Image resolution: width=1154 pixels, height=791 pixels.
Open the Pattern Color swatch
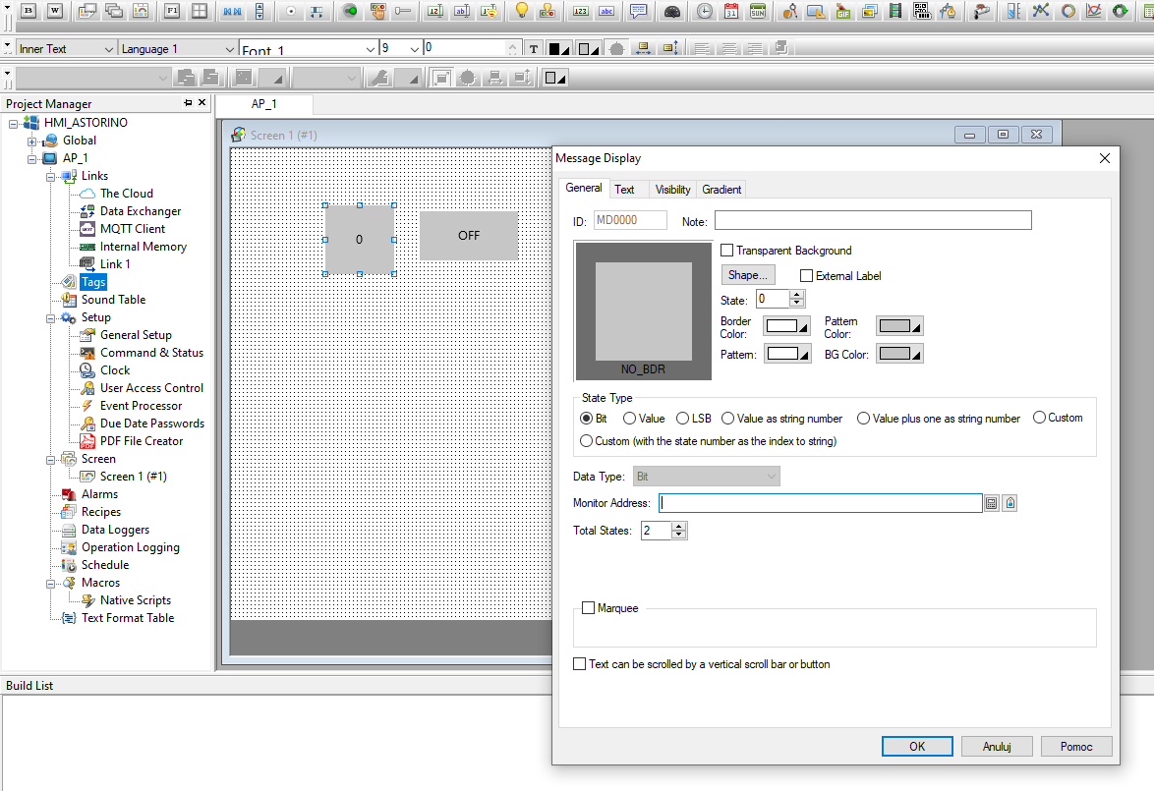(x=899, y=326)
